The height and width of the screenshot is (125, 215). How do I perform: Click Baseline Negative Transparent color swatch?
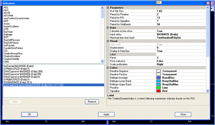[x=159, y=71]
